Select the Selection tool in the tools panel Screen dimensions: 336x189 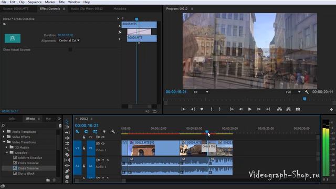point(67,121)
